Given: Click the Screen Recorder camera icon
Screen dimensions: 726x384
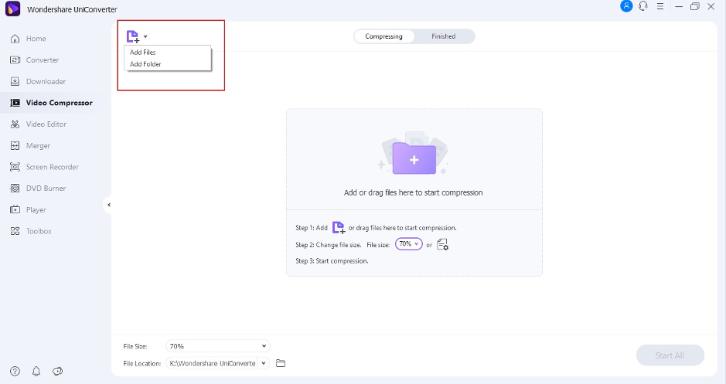Looking at the screenshot, I should point(15,167).
